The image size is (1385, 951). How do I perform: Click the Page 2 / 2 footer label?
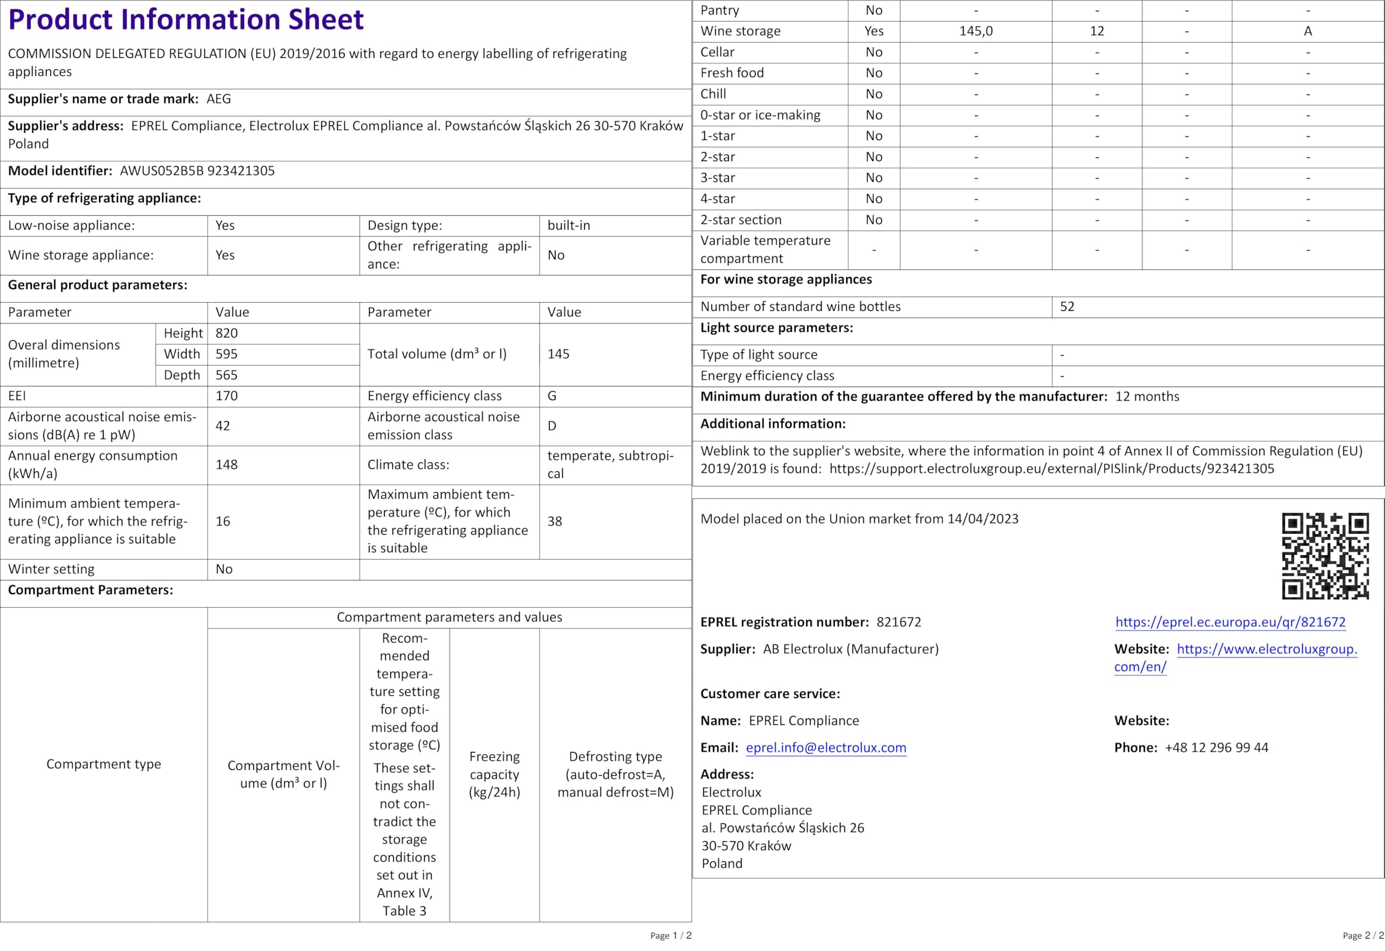1363,935
